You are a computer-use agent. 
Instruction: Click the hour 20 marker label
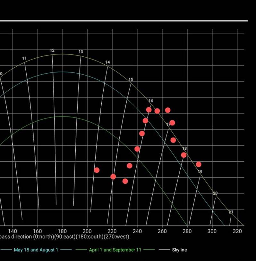[x=215, y=193]
